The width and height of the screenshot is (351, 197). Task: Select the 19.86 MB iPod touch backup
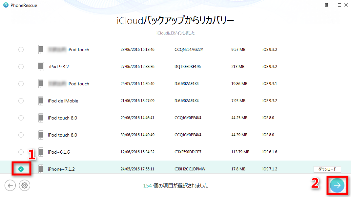tap(21, 84)
